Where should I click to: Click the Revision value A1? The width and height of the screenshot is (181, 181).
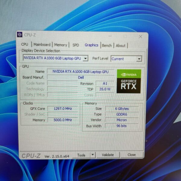[x=105, y=84]
